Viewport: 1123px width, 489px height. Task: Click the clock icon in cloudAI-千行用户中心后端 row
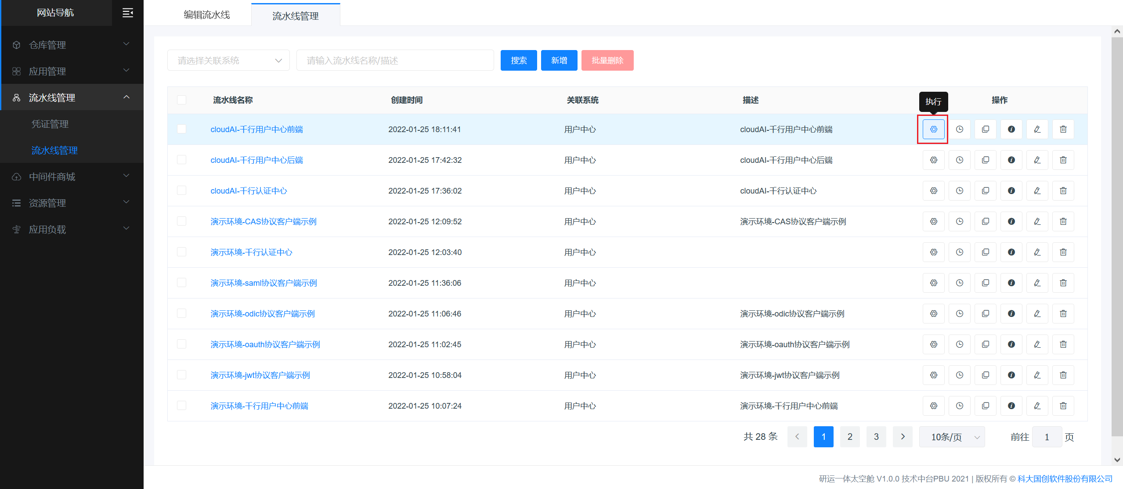point(959,160)
